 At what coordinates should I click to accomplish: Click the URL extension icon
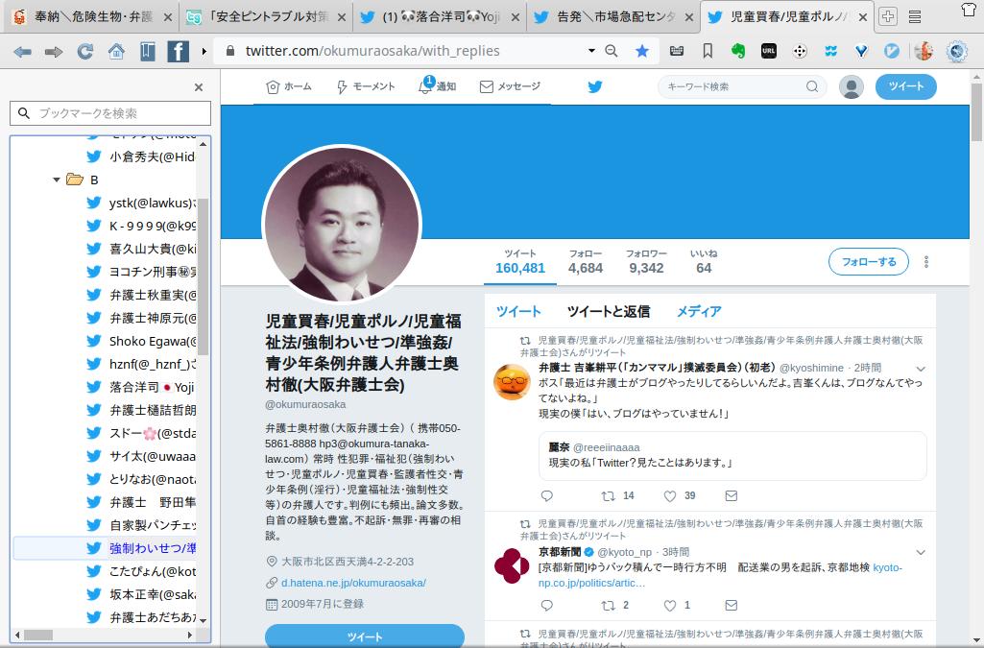[x=769, y=51]
